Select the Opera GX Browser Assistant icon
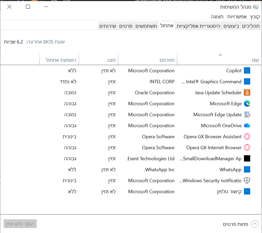262x233 pixels. (247, 137)
